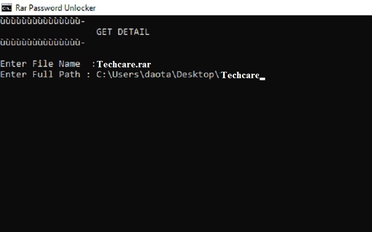Viewport: 372px width, 232px height.
Task: Click the Rar Password Unlocker window title
Action: [56, 8]
